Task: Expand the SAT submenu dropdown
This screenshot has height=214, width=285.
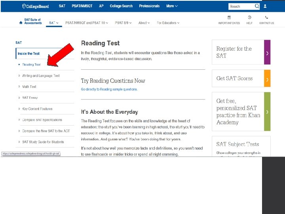Action: pyautogui.click(x=54, y=23)
